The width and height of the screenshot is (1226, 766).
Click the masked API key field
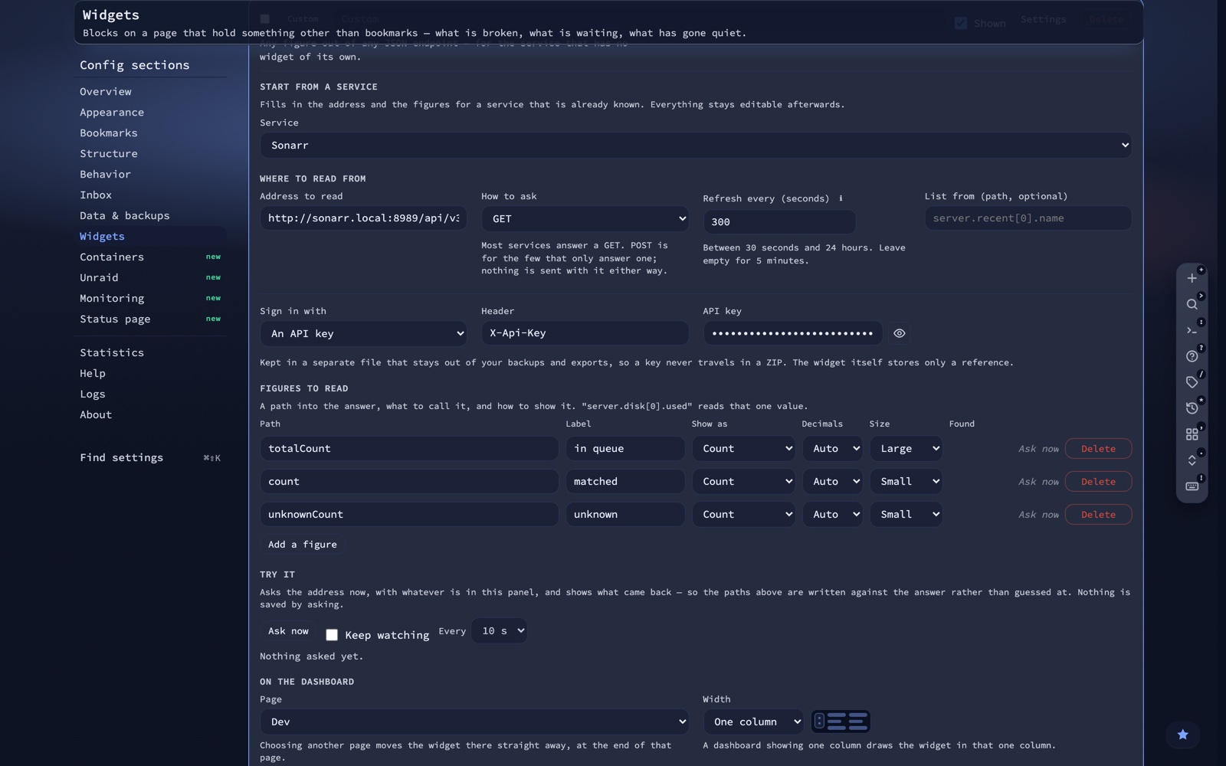click(x=793, y=333)
